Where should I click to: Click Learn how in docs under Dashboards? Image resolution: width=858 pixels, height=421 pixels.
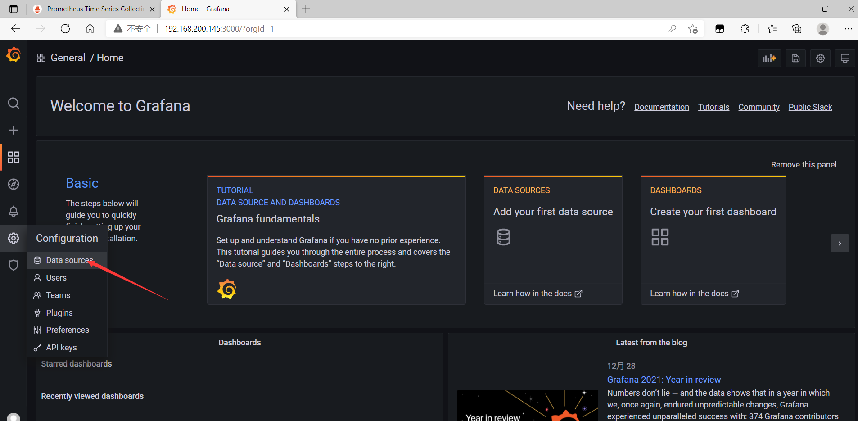click(694, 294)
